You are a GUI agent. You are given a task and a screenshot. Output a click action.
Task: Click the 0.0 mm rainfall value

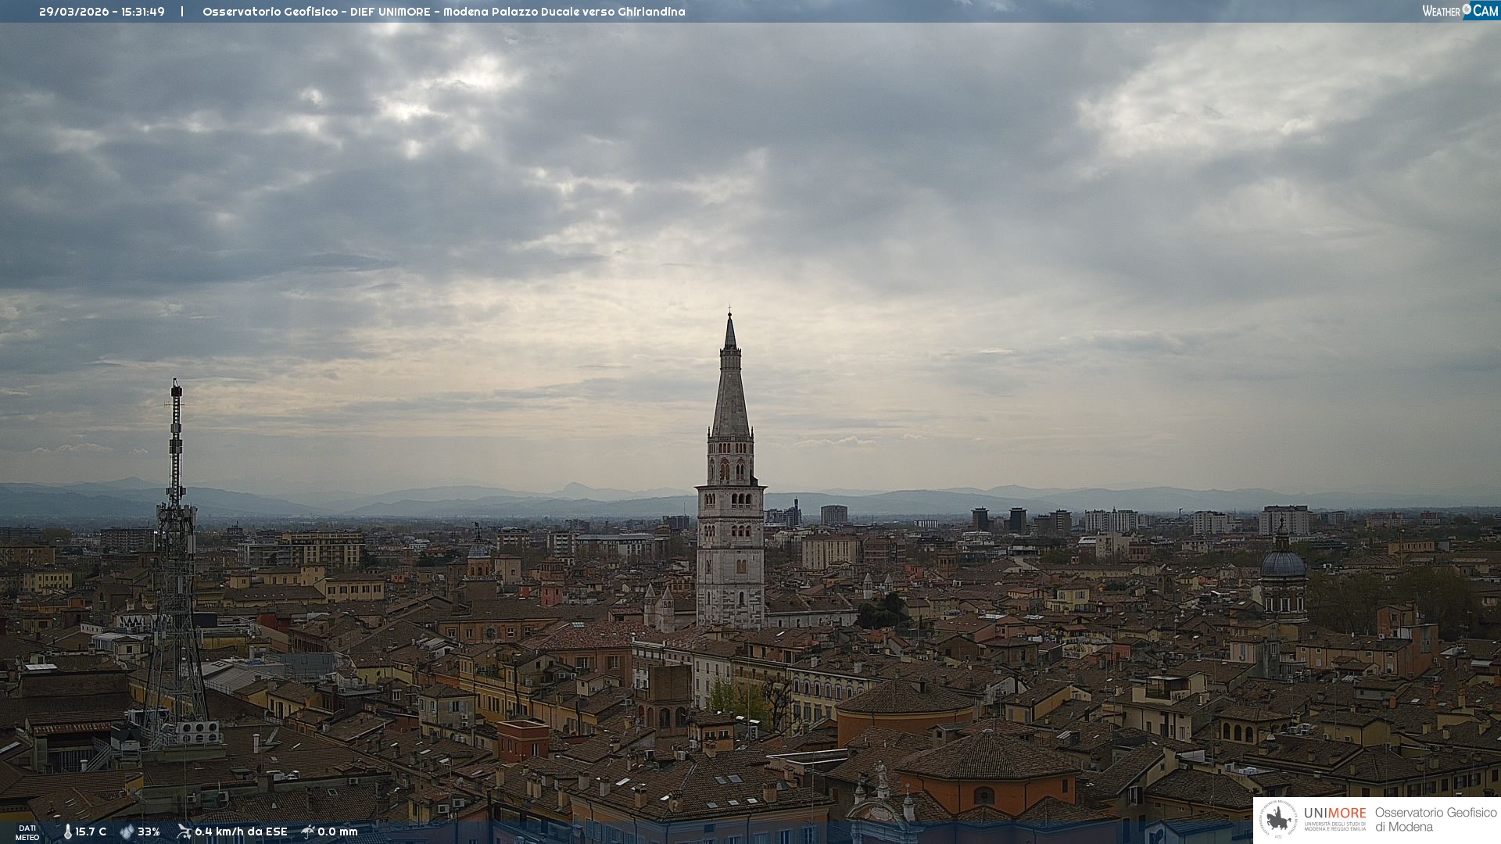click(x=337, y=831)
